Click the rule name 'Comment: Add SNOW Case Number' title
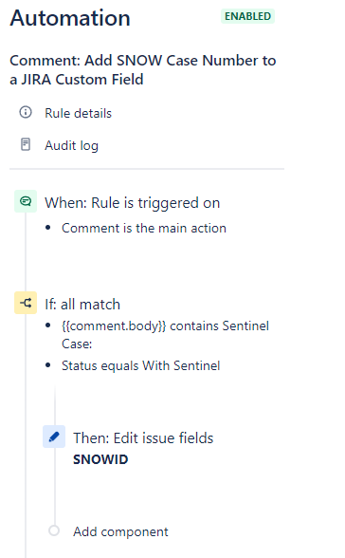The height and width of the screenshot is (558, 345). (x=143, y=70)
